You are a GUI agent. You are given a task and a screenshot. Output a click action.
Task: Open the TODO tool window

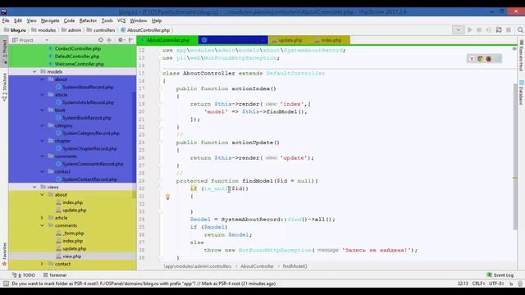[x=24, y=275]
